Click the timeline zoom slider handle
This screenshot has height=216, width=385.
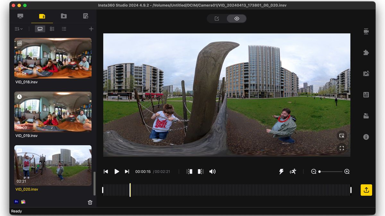(320, 172)
